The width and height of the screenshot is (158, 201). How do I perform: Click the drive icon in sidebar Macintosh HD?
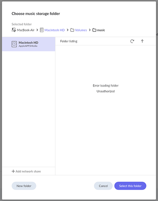click(14, 44)
